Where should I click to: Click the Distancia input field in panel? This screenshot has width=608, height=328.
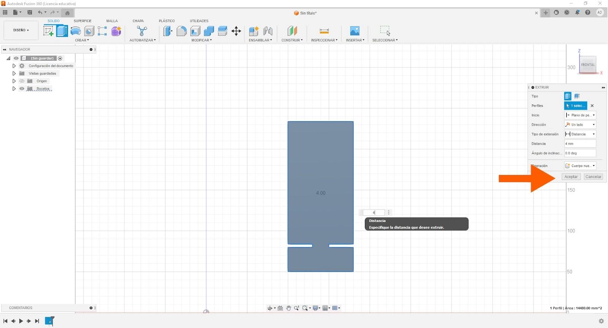580,144
